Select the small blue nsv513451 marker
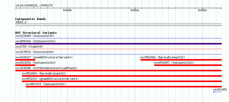This screenshot has width=229, height=102. [218, 92]
